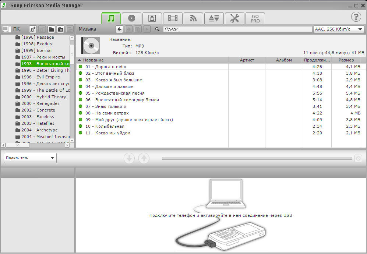The image size is (367, 254).
Task: Open help with the question mark icon
Action: tap(356, 17)
